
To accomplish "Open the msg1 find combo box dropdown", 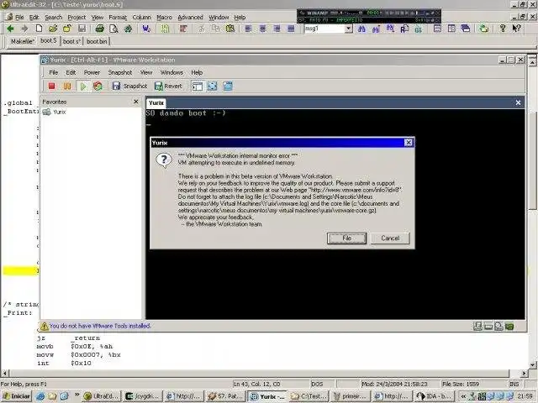I will [349, 29].
